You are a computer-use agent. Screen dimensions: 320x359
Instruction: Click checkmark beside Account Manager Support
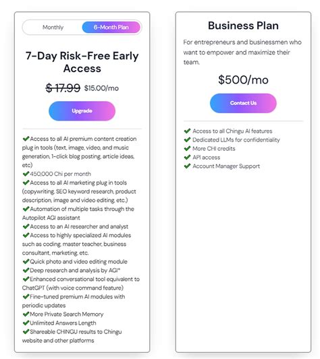[x=187, y=166]
